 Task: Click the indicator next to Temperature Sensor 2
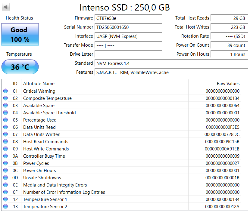click(x=5, y=207)
